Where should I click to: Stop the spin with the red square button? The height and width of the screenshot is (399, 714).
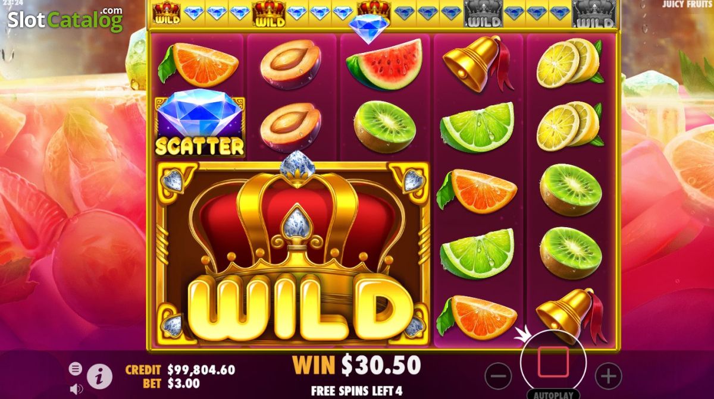pyautogui.click(x=553, y=362)
